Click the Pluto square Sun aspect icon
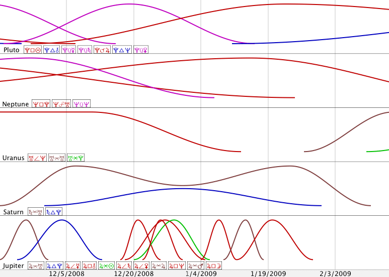389x277 pixels. point(32,50)
